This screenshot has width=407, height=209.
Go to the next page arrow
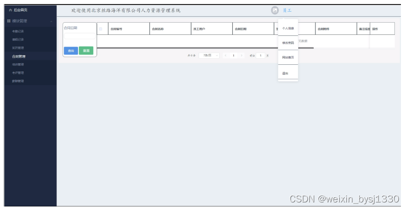(241, 55)
